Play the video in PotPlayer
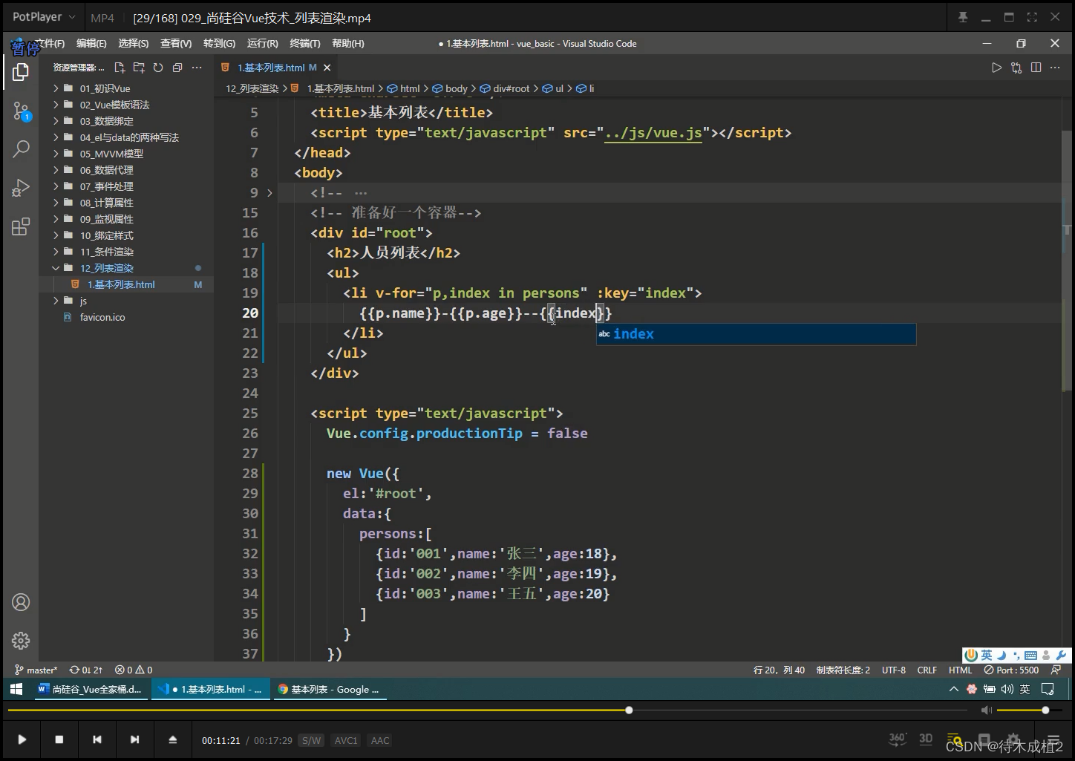The height and width of the screenshot is (761, 1075). coord(22,739)
